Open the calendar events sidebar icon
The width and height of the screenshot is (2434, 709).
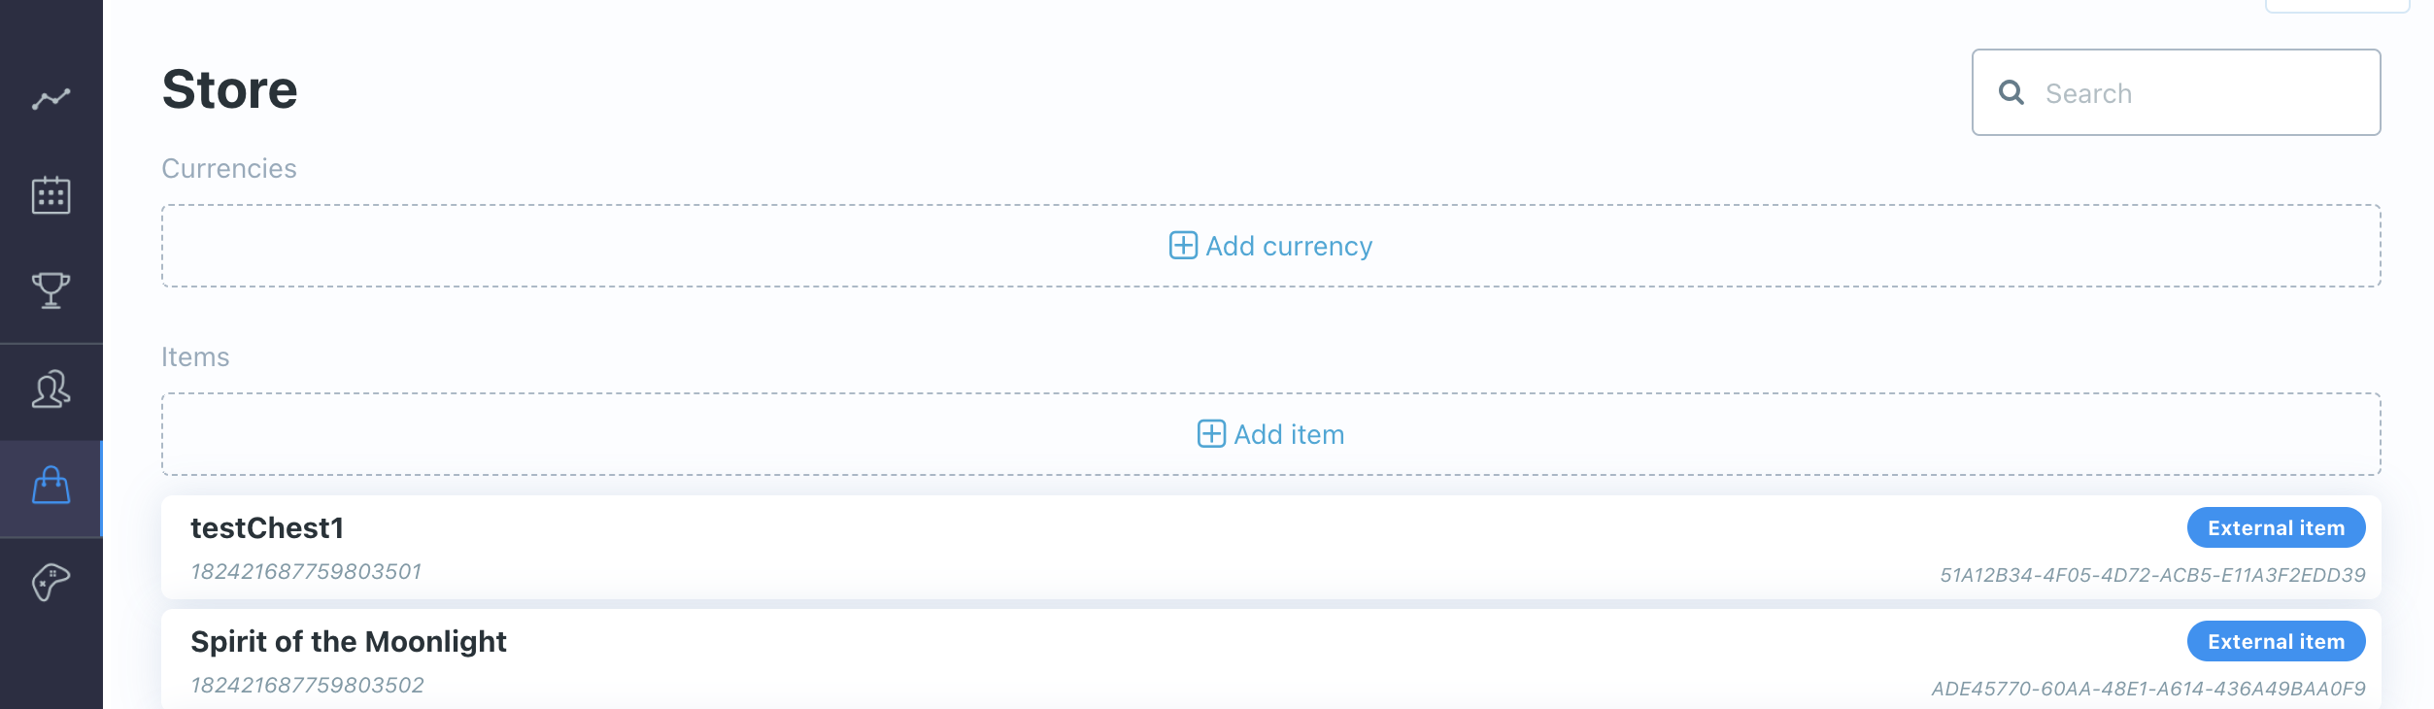pyautogui.click(x=51, y=195)
